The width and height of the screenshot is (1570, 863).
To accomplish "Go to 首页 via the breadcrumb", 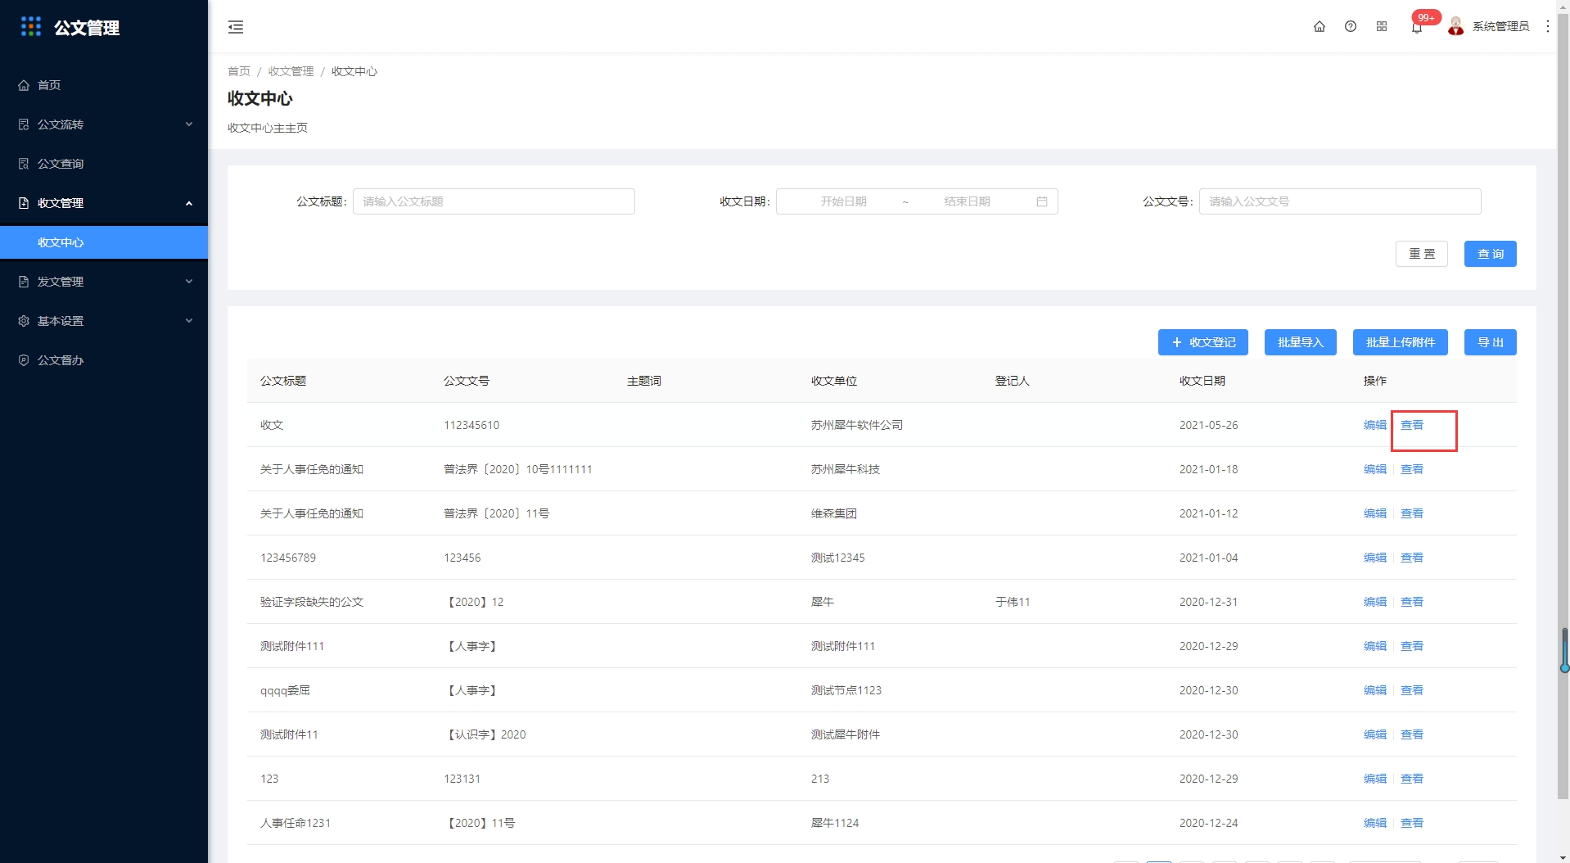I will click(239, 71).
